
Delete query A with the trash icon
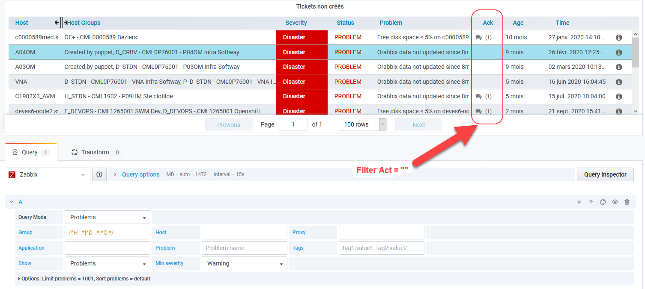pos(627,201)
